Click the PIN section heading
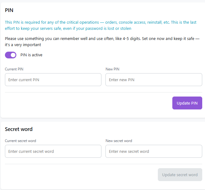 coord(9,10)
